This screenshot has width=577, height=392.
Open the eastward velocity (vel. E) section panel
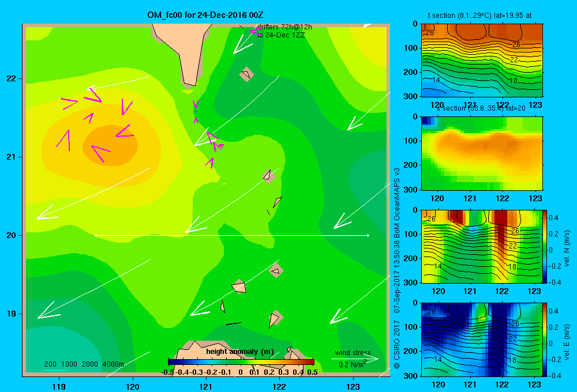[482, 340]
